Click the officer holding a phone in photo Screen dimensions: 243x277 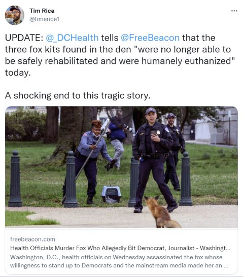(x=153, y=160)
